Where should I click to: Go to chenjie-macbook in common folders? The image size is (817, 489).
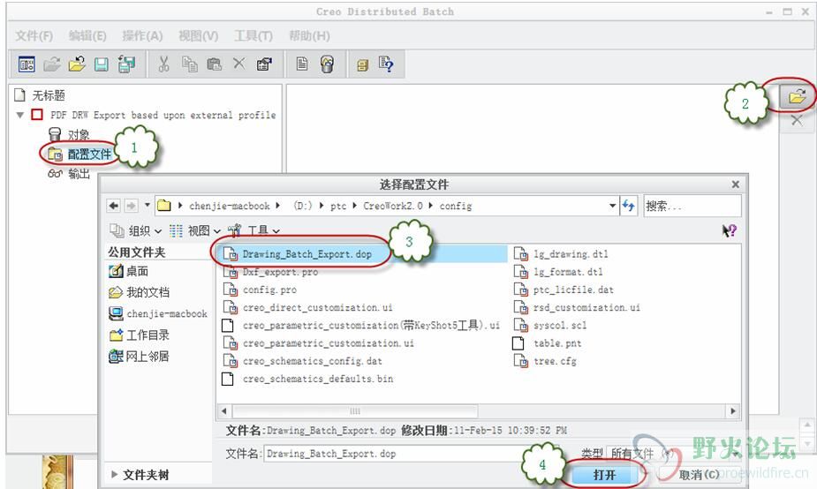(167, 313)
